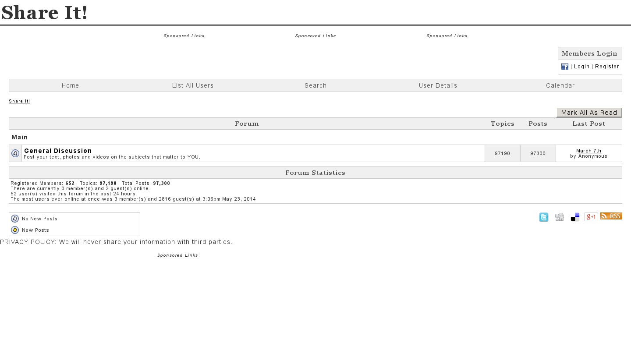Click the Topics column header
Image resolution: width=631 pixels, height=343 pixels.
coord(503,124)
